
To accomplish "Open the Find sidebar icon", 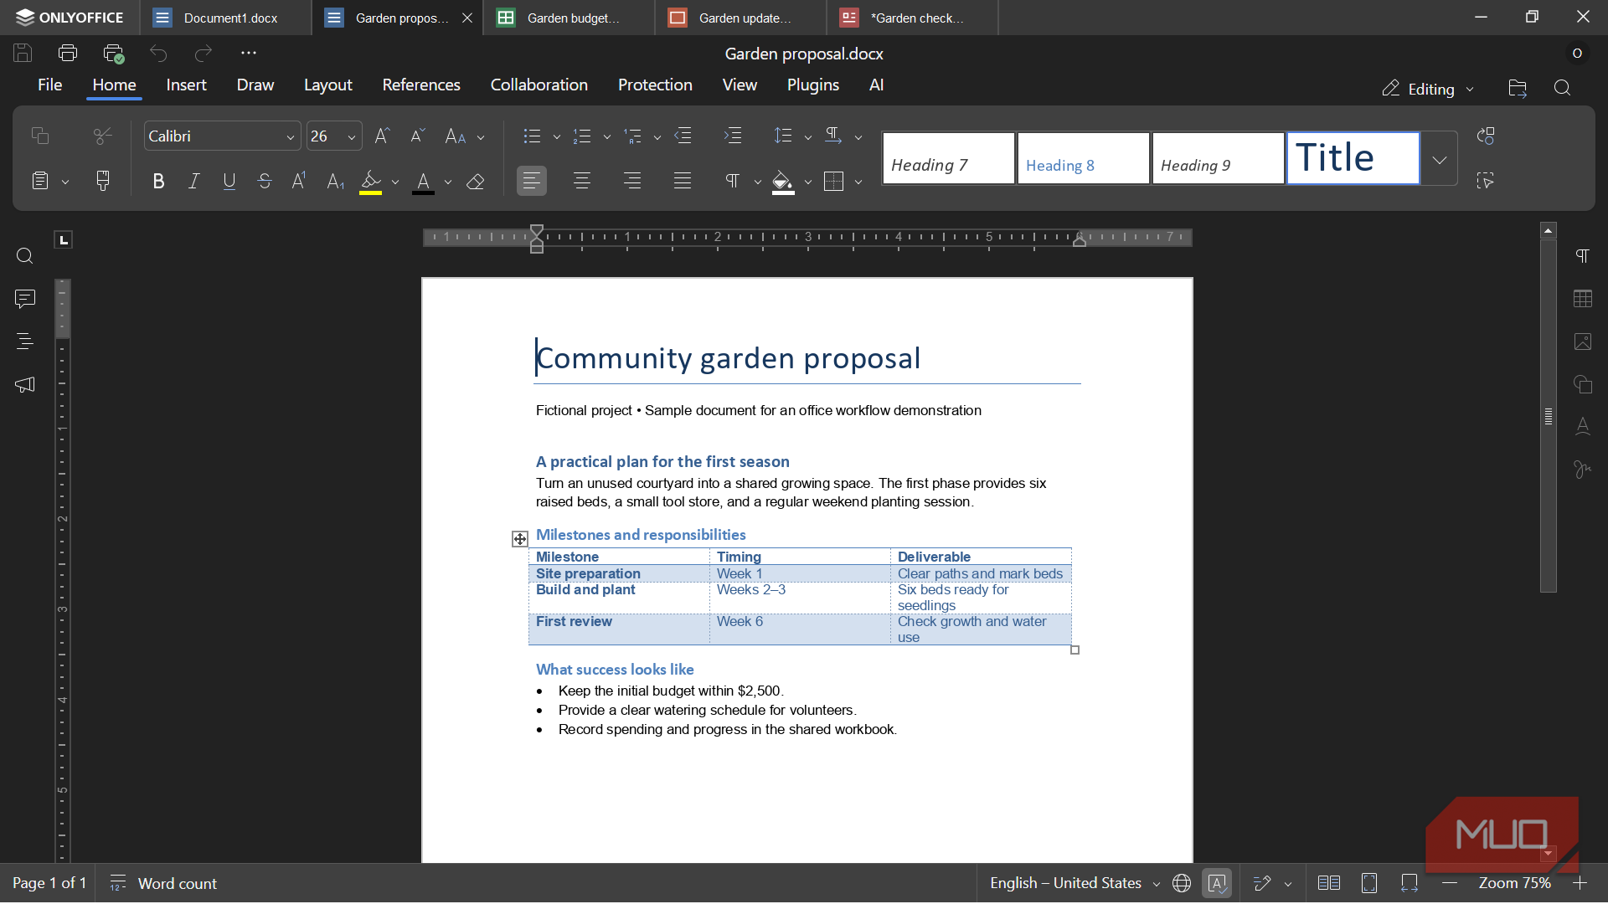I will pyautogui.click(x=25, y=256).
